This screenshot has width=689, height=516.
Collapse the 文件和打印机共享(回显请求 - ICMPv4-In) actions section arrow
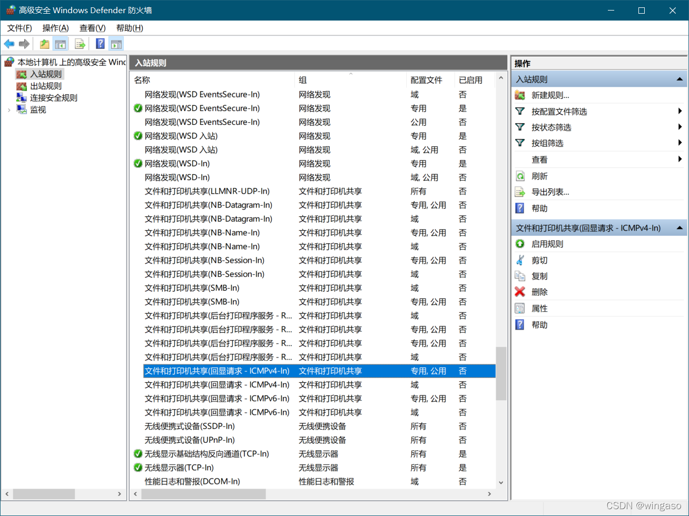click(680, 228)
